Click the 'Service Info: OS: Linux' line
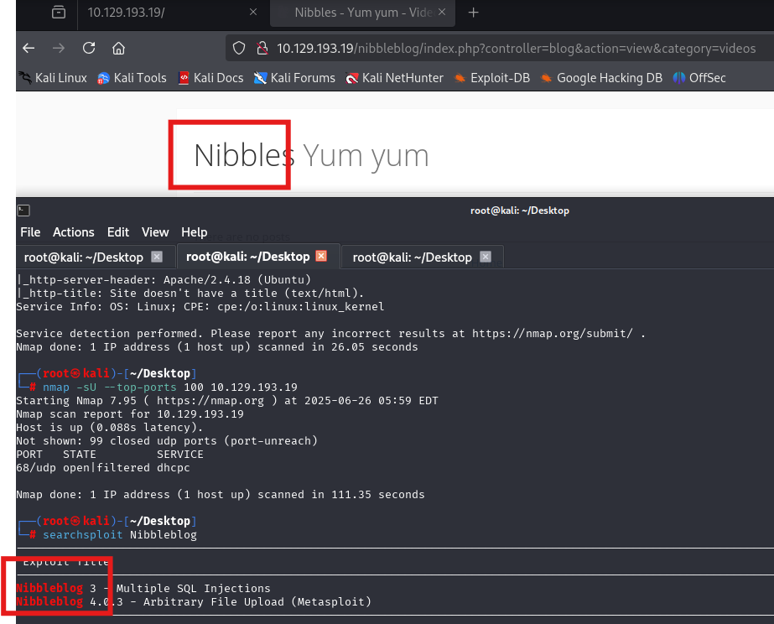The image size is (774, 624). (200, 307)
